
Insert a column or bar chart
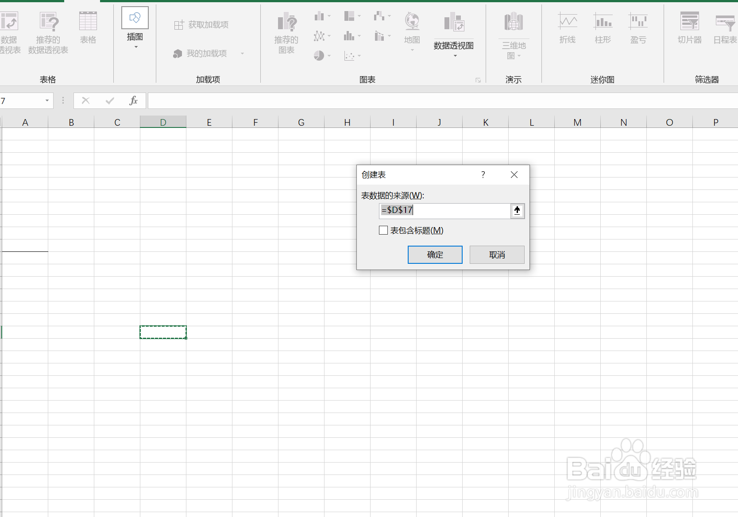coord(322,16)
